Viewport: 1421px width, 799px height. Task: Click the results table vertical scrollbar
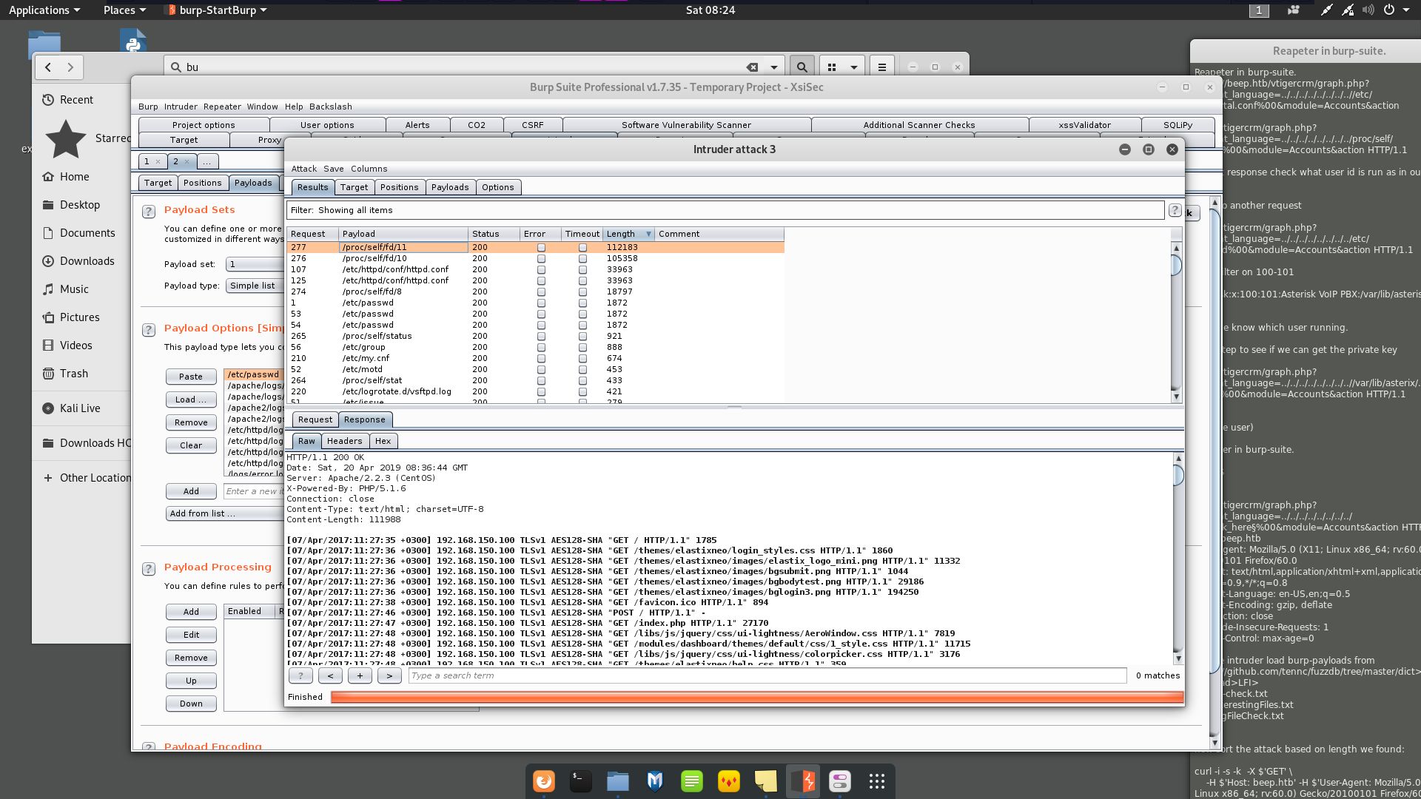tap(1176, 323)
